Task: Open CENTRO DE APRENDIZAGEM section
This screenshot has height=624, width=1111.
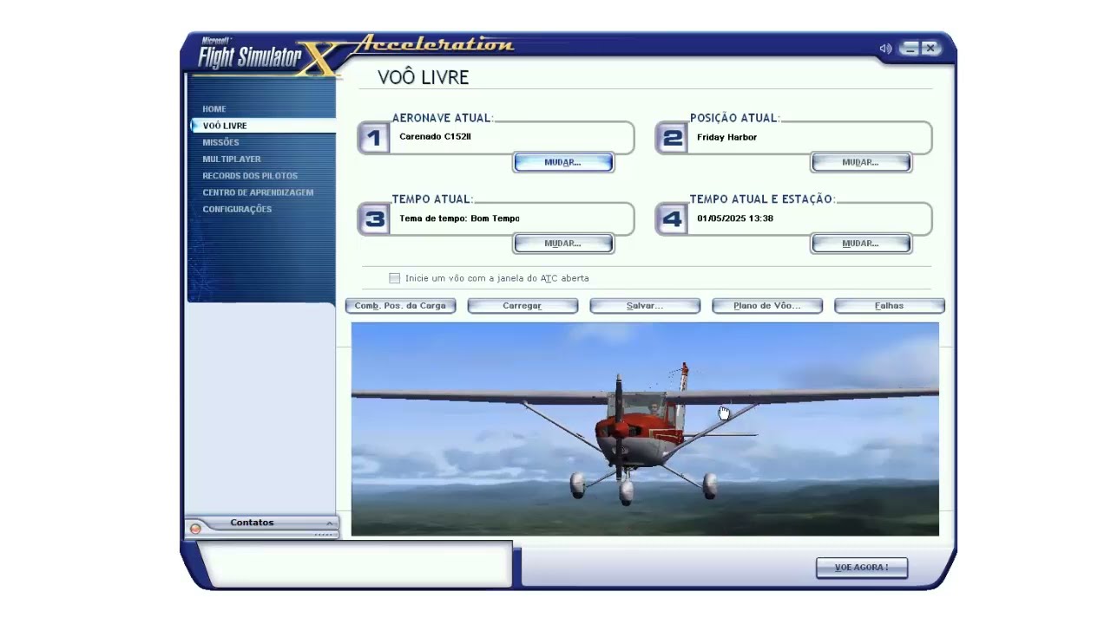Action: [x=258, y=192]
